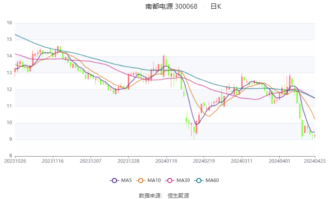
Task: Click the y-axis value 16
Action: click(x=10, y=23)
